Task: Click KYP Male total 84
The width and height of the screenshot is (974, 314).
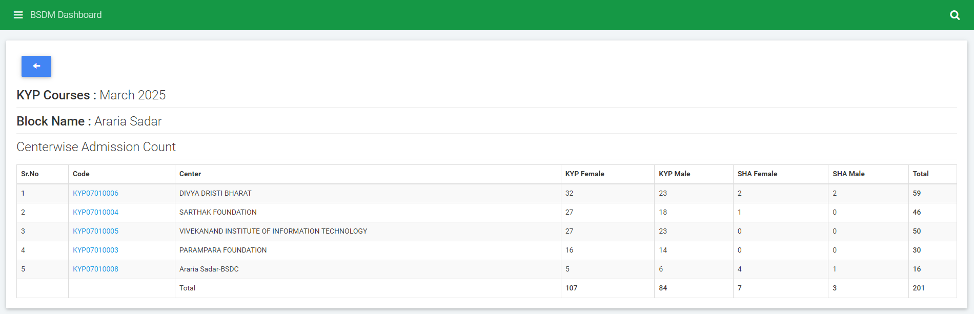Action: (x=663, y=288)
